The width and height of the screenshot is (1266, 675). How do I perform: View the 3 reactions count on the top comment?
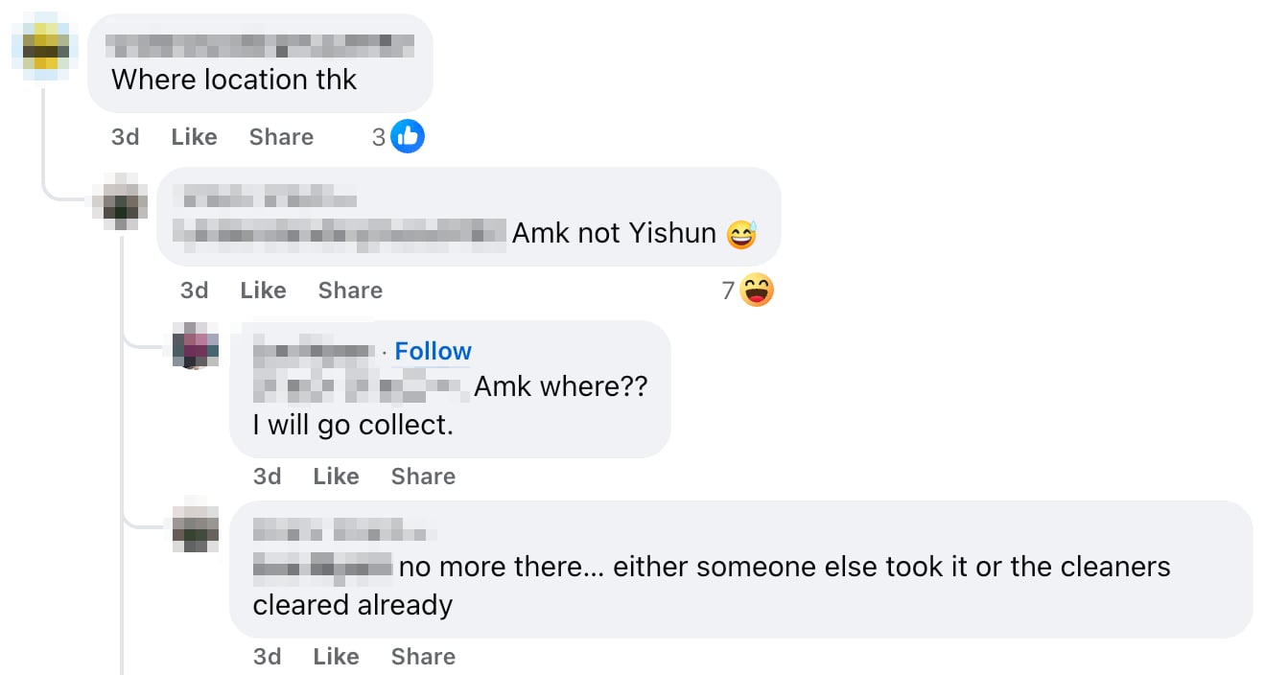click(x=379, y=138)
